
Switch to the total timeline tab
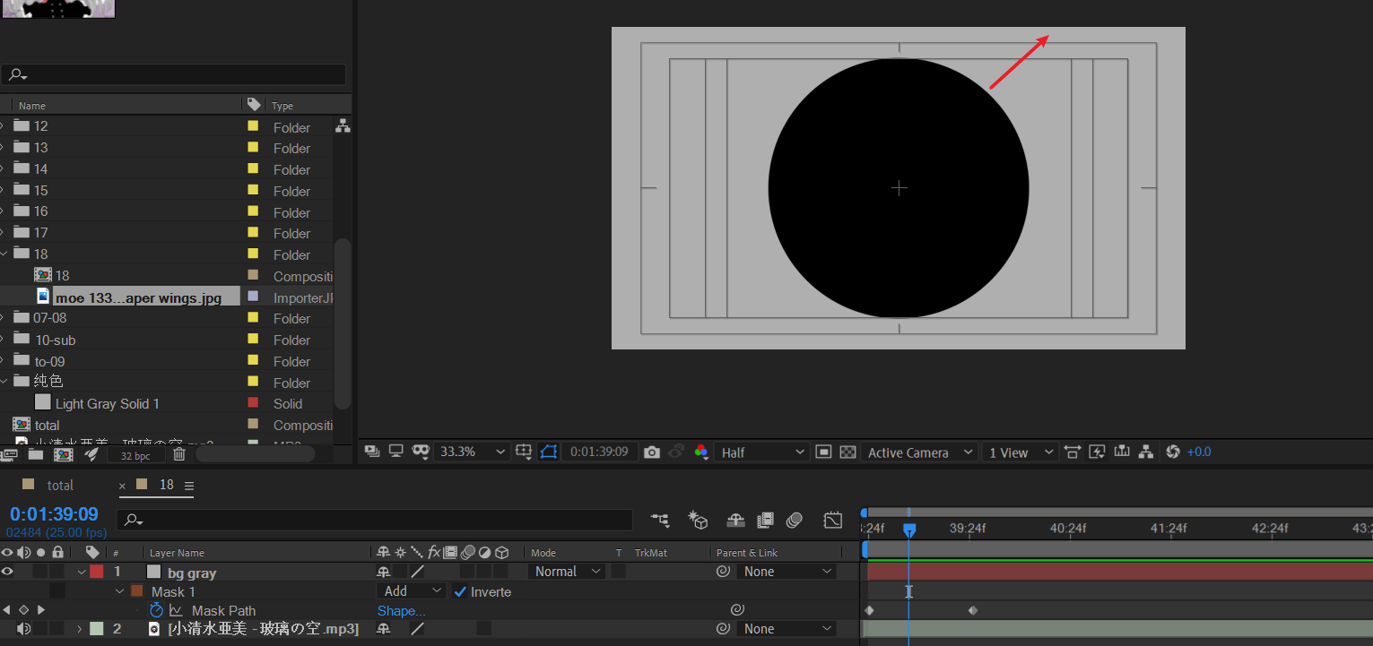pos(60,485)
